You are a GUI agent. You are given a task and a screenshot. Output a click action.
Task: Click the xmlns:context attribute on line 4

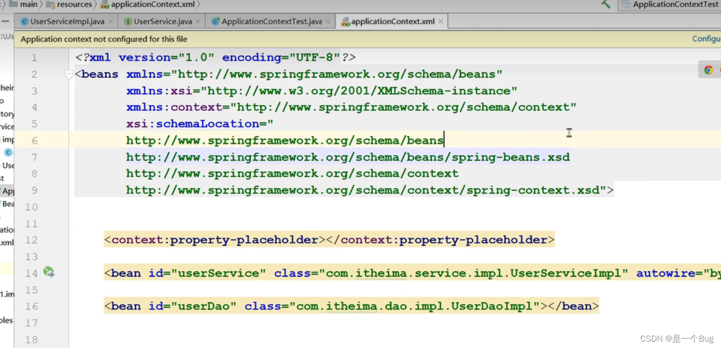pyautogui.click(x=351, y=107)
